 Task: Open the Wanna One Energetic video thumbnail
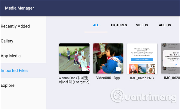74,59
